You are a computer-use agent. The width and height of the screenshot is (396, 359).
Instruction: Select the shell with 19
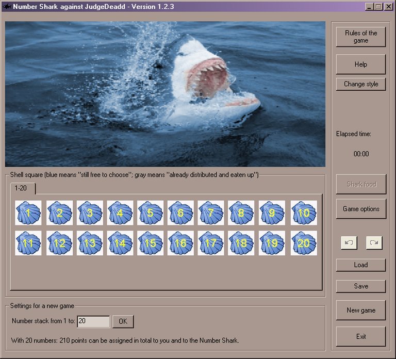[x=272, y=243]
